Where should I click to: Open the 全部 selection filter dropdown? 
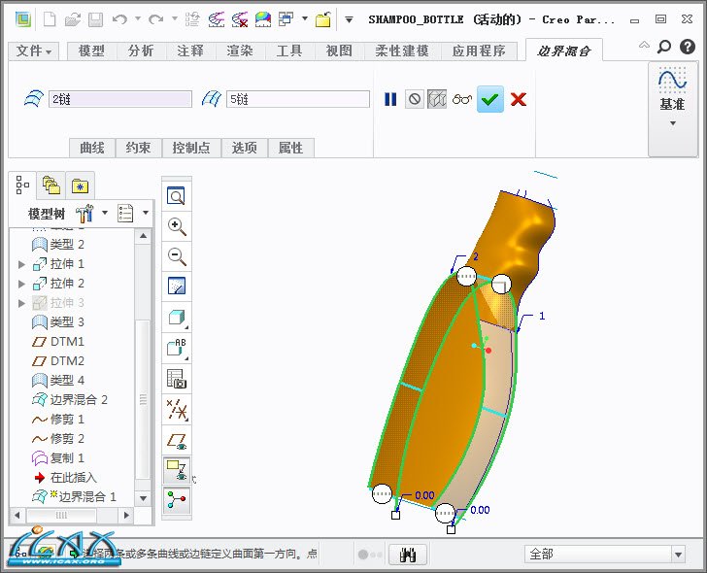606,554
